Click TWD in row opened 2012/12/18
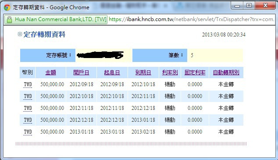Image resolution: width=278 pixels, height=160 pixels. tap(28, 120)
